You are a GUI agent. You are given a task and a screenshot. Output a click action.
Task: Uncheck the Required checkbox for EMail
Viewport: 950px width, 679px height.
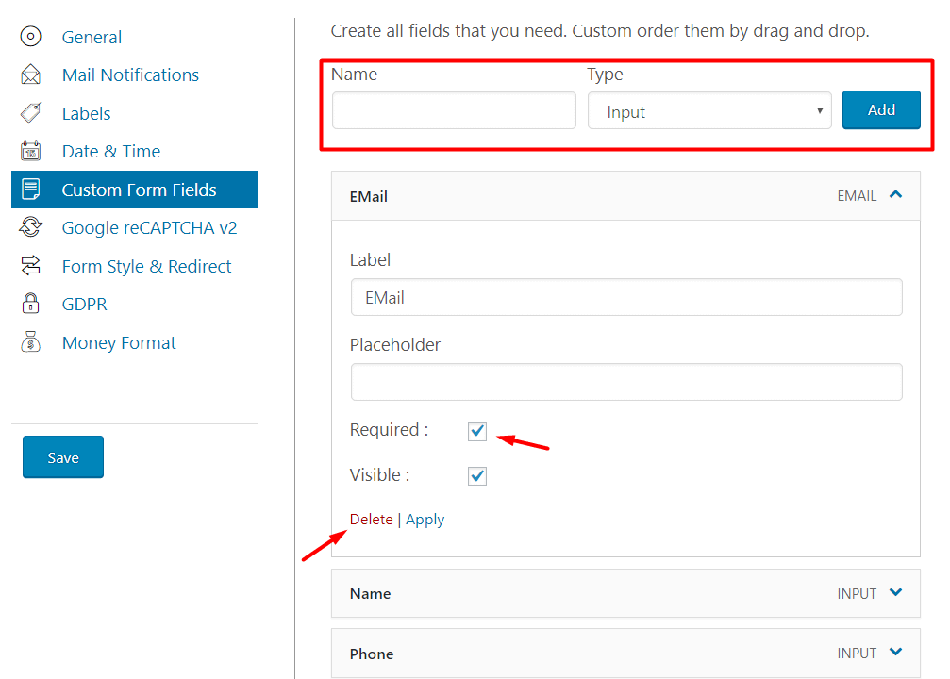(477, 432)
